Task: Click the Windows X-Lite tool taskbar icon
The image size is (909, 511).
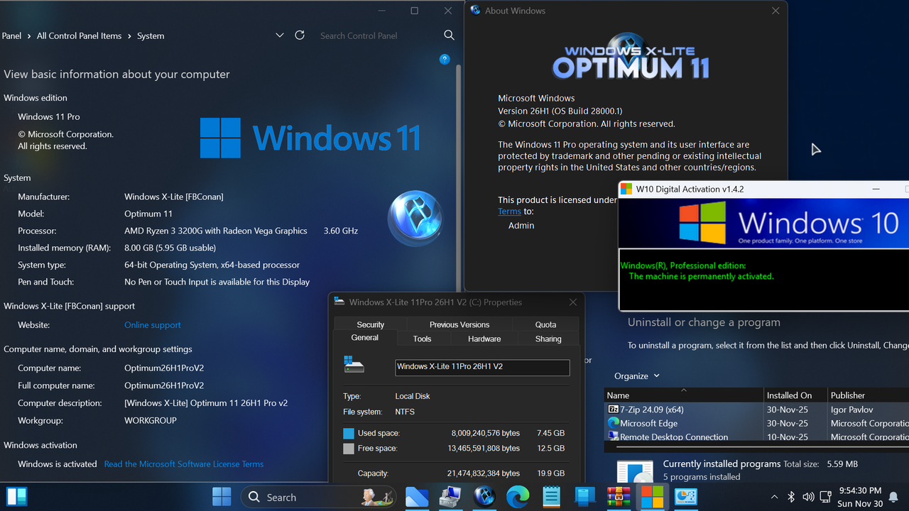Action: (x=484, y=497)
